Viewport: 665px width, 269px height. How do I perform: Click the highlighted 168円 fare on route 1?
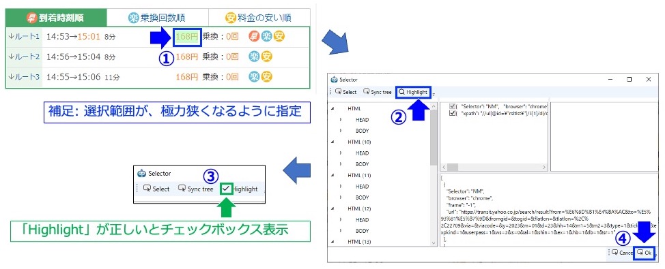pos(187,36)
